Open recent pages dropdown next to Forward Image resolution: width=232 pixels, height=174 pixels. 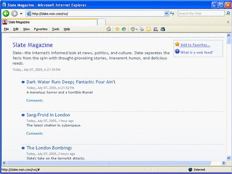point(21,14)
